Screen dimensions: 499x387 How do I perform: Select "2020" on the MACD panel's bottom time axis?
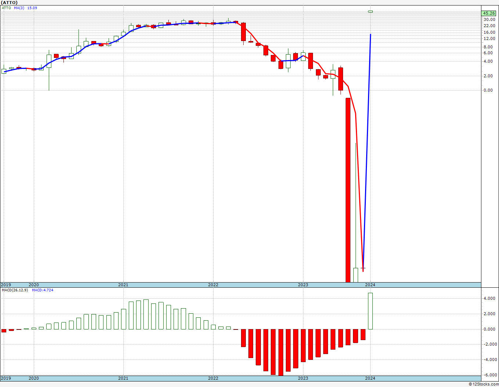[x=34, y=378]
